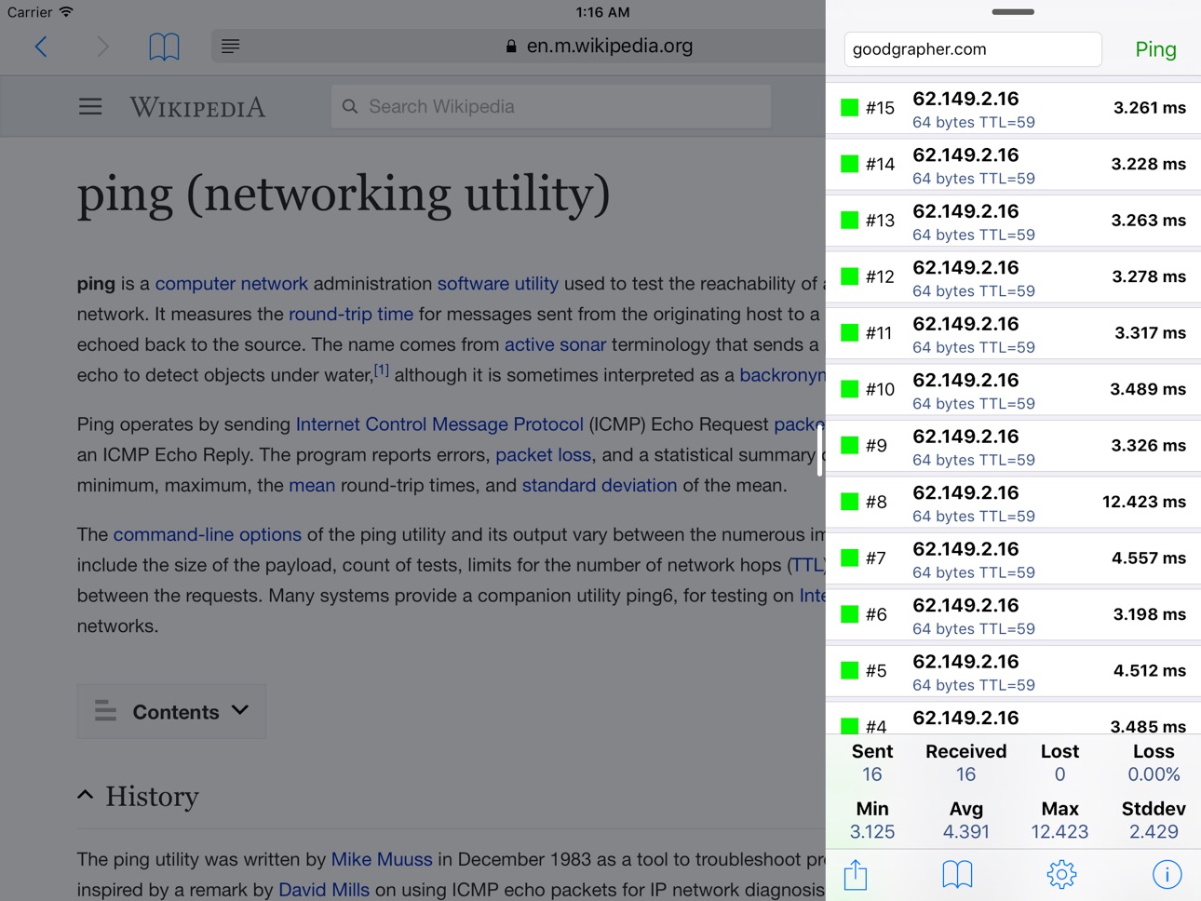Image resolution: width=1201 pixels, height=901 pixels.
Task: Open the computer network link
Action: (231, 284)
